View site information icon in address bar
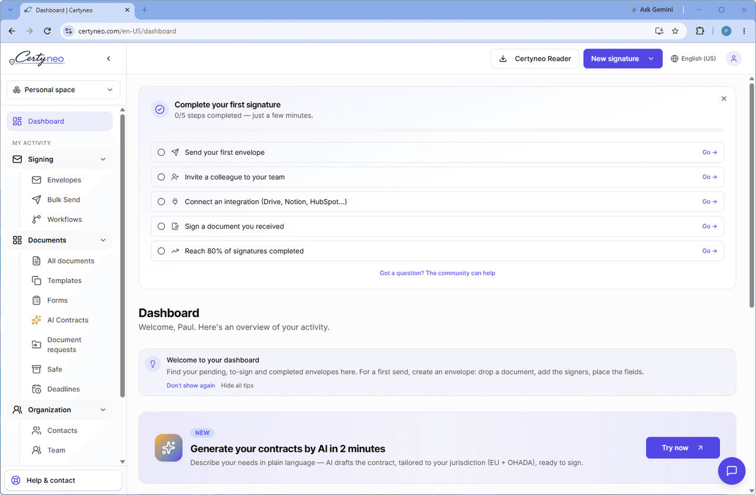756x495 pixels. click(69, 31)
